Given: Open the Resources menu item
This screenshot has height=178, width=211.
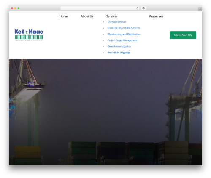Looking at the screenshot, I should (156, 16).
